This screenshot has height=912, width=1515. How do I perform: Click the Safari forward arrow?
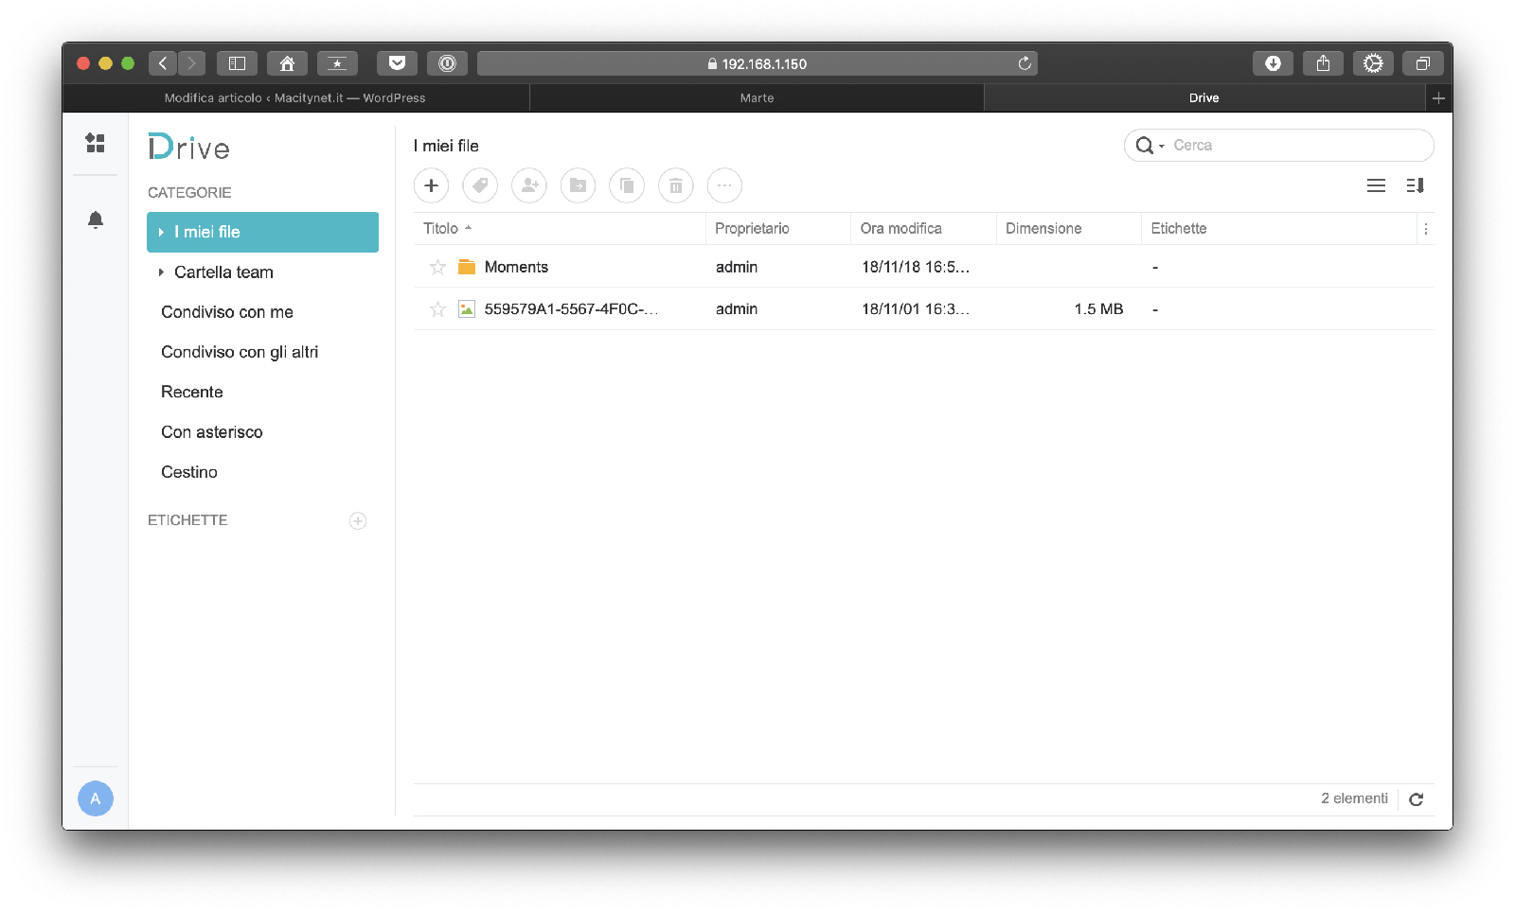pos(191,63)
